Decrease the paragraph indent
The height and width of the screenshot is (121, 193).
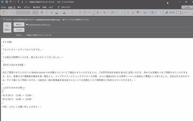pos(80,12)
